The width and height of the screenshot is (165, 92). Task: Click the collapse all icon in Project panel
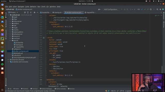[x=31, y=13]
